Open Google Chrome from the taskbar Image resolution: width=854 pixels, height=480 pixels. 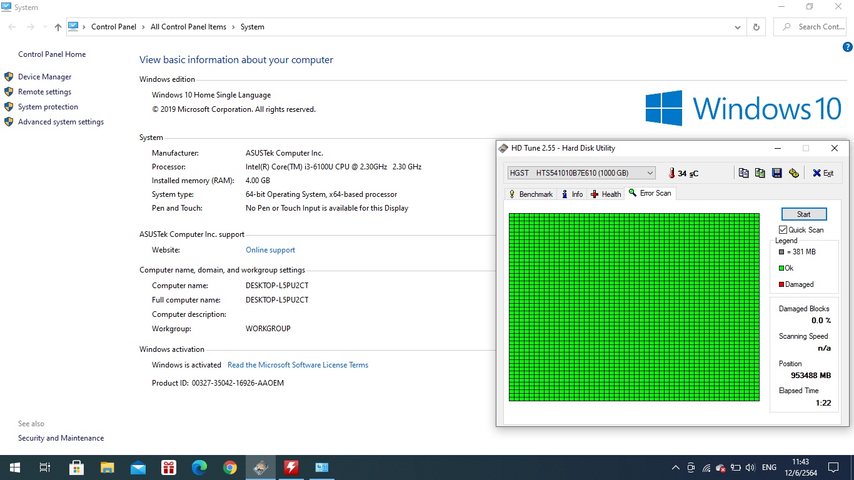(230, 467)
